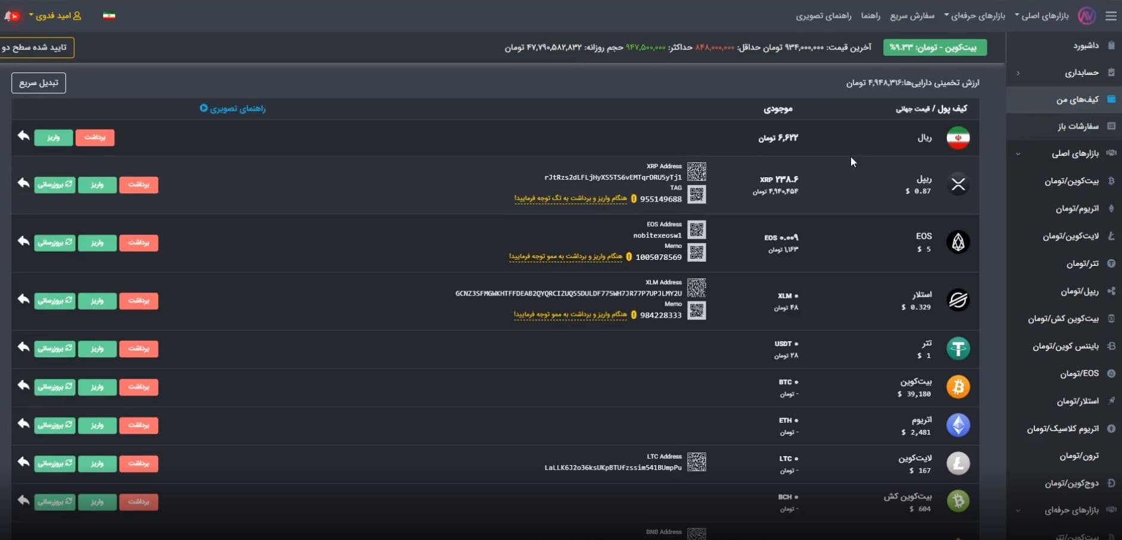Screen dimensions: 1122x540
Task: Click the راهنمای تصویری video guide link
Action: coord(233,108)
